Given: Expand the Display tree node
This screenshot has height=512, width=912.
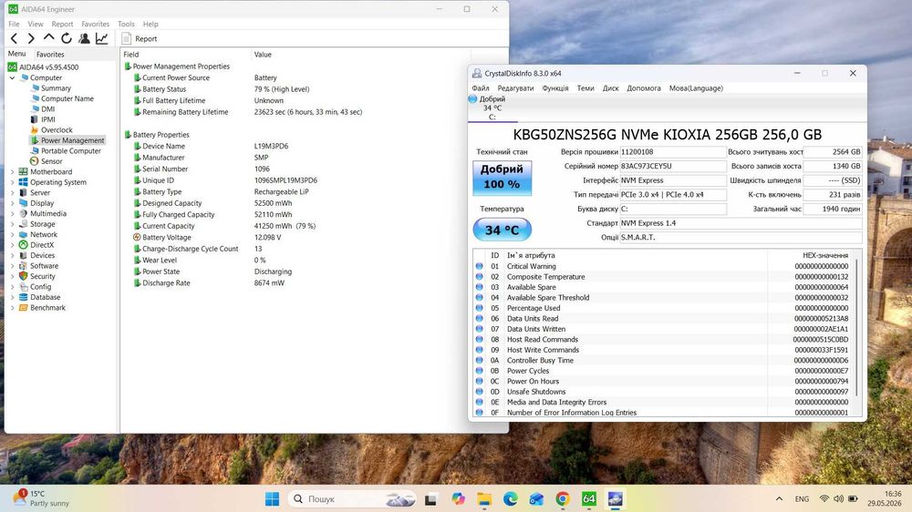Looking at the screenshot, I should tap(12, 203).
